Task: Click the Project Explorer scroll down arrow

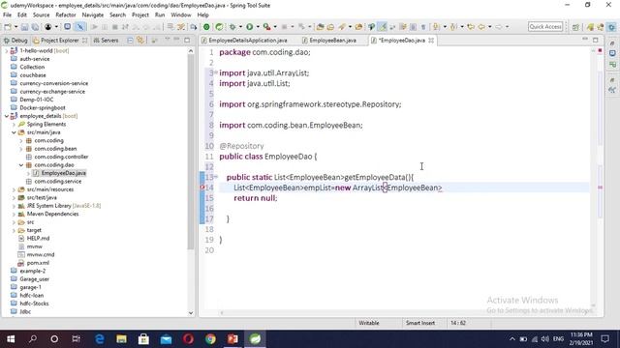Action: point(191,313)
